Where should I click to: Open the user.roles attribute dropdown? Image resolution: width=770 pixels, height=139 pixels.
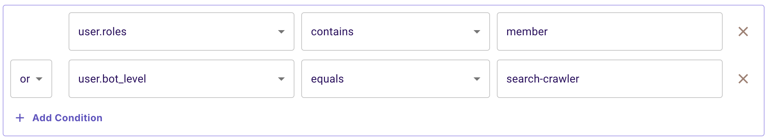tap(181, 31)
